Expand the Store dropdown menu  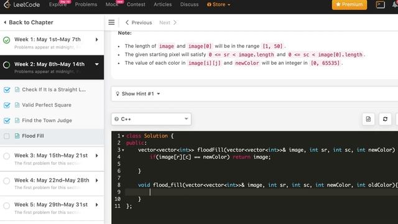[x=218, y=4]
